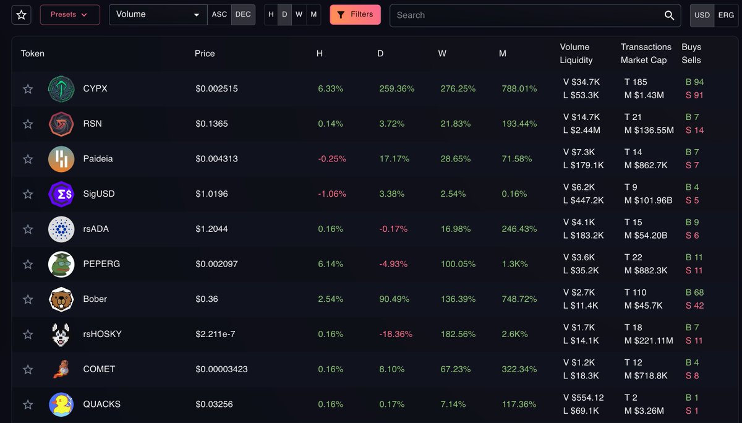The width and height of the screenshot is (742, 423).
Task: Click the search magnifier icon
Action: pos(669,15)
